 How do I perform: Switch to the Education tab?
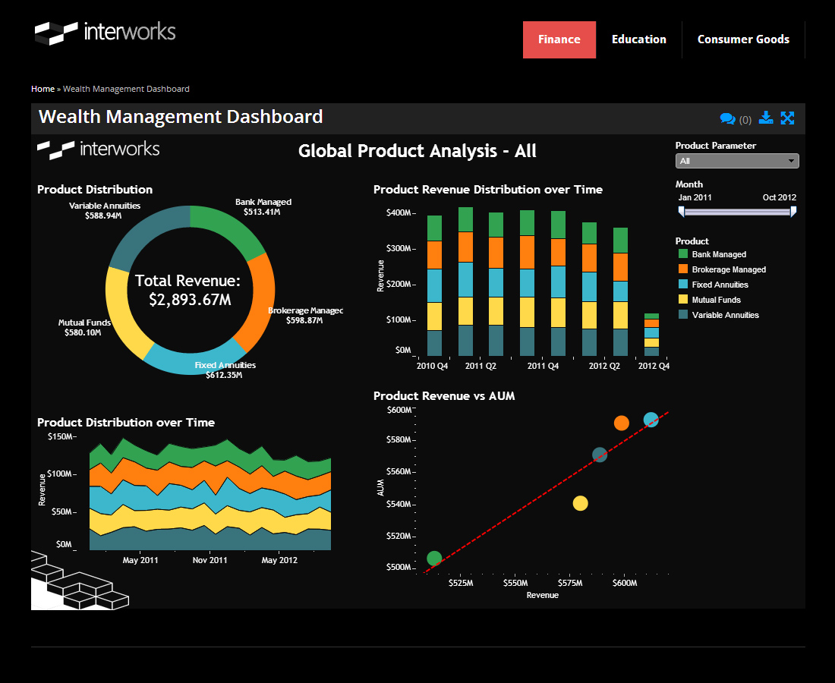coord(638,39)
